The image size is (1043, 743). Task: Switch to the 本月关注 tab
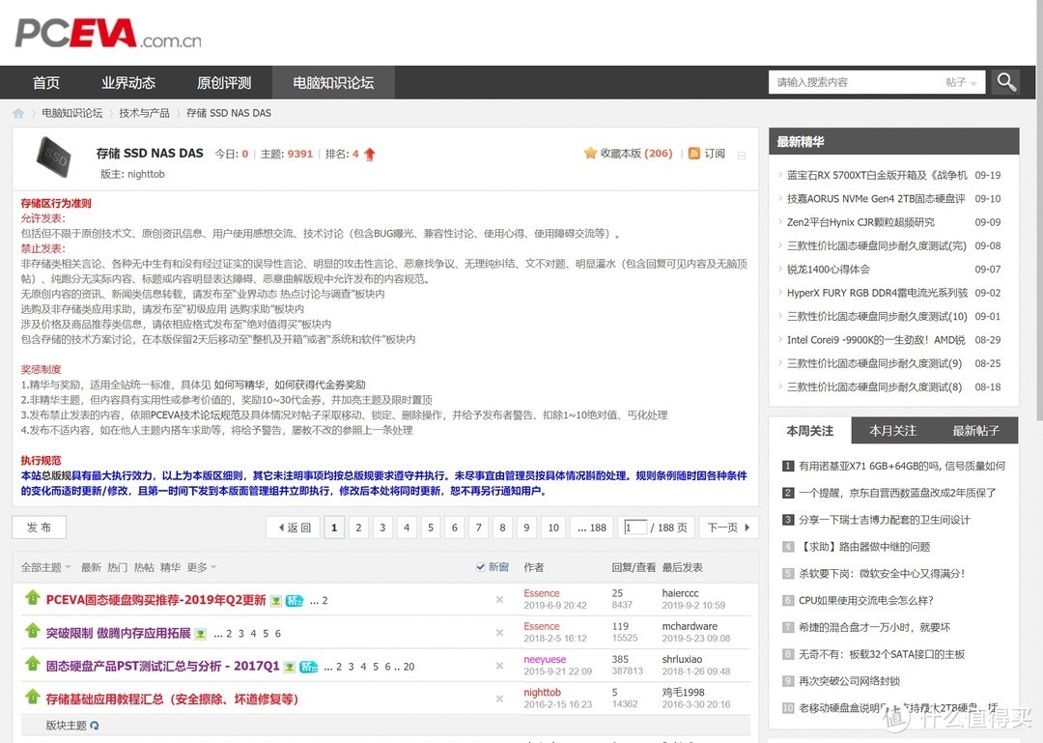892,431
